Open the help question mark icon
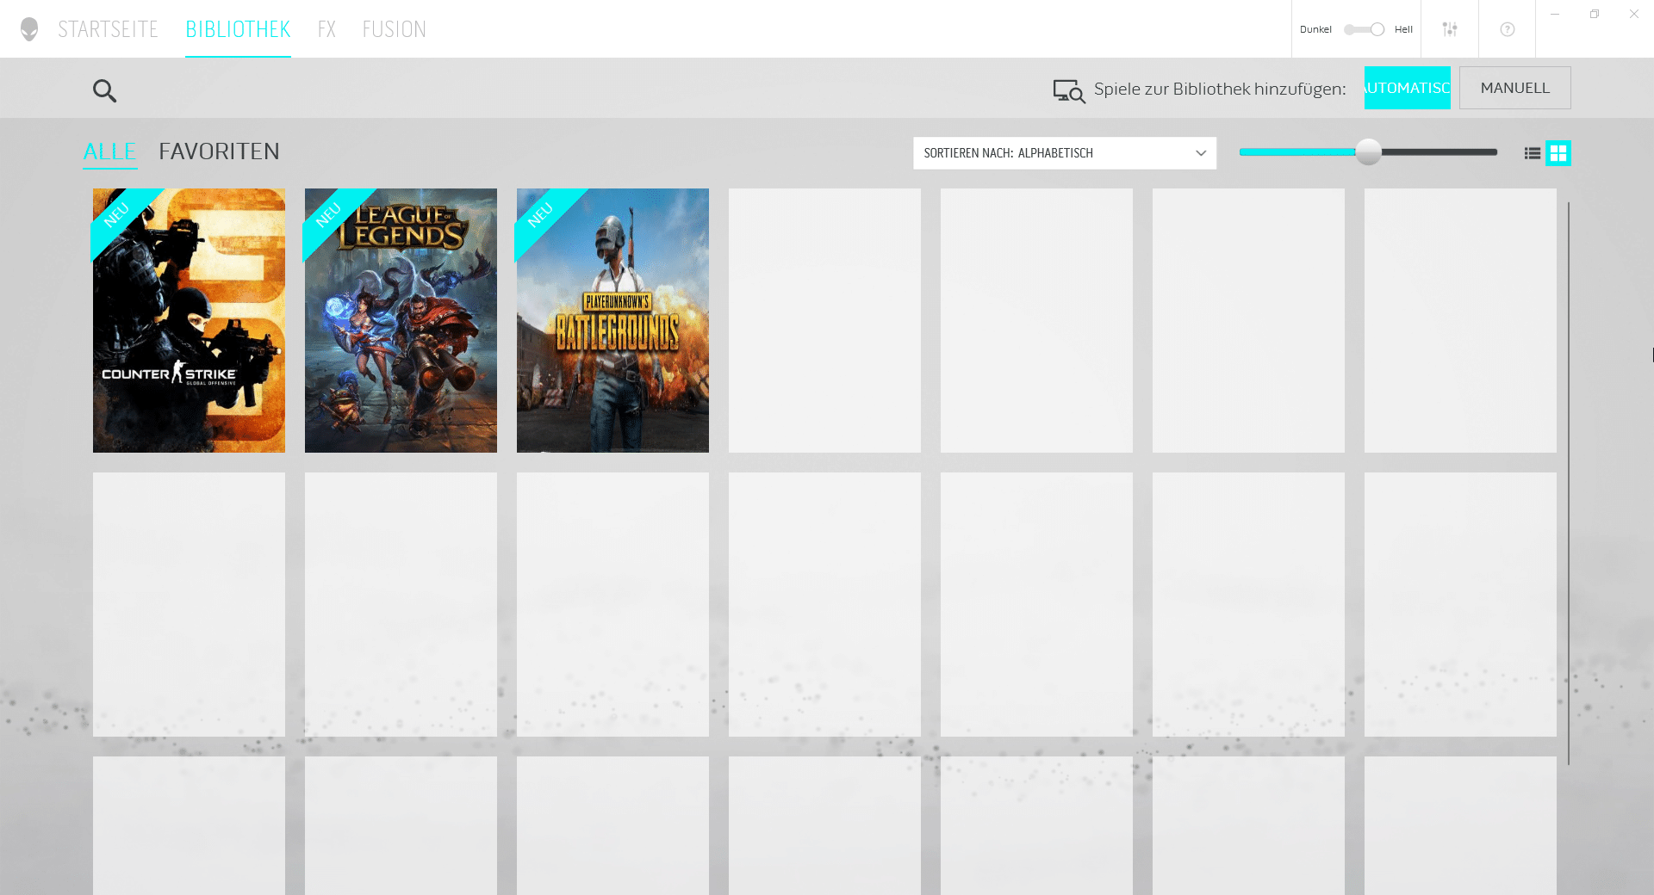 point(1507,29)
